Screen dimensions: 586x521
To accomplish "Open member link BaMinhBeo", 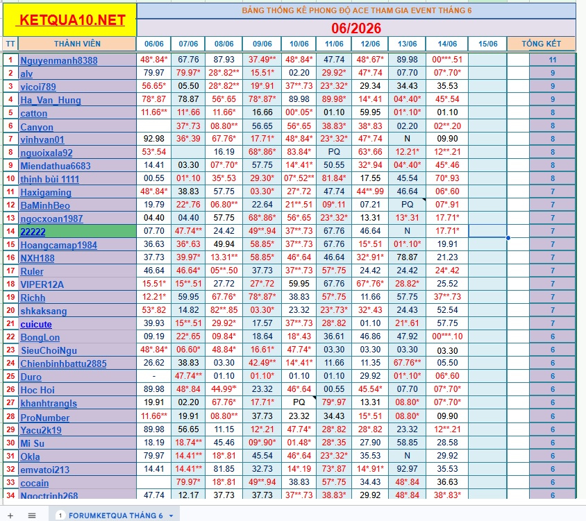I will [x=45, y=205].
